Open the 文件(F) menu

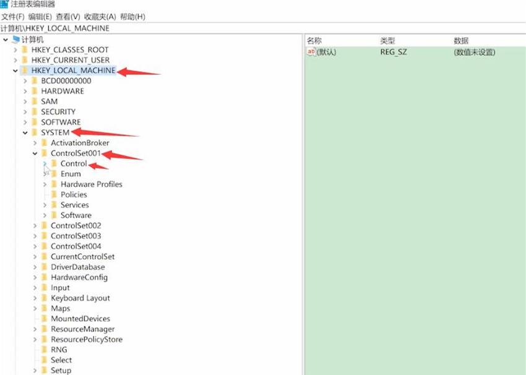(13, 17)
